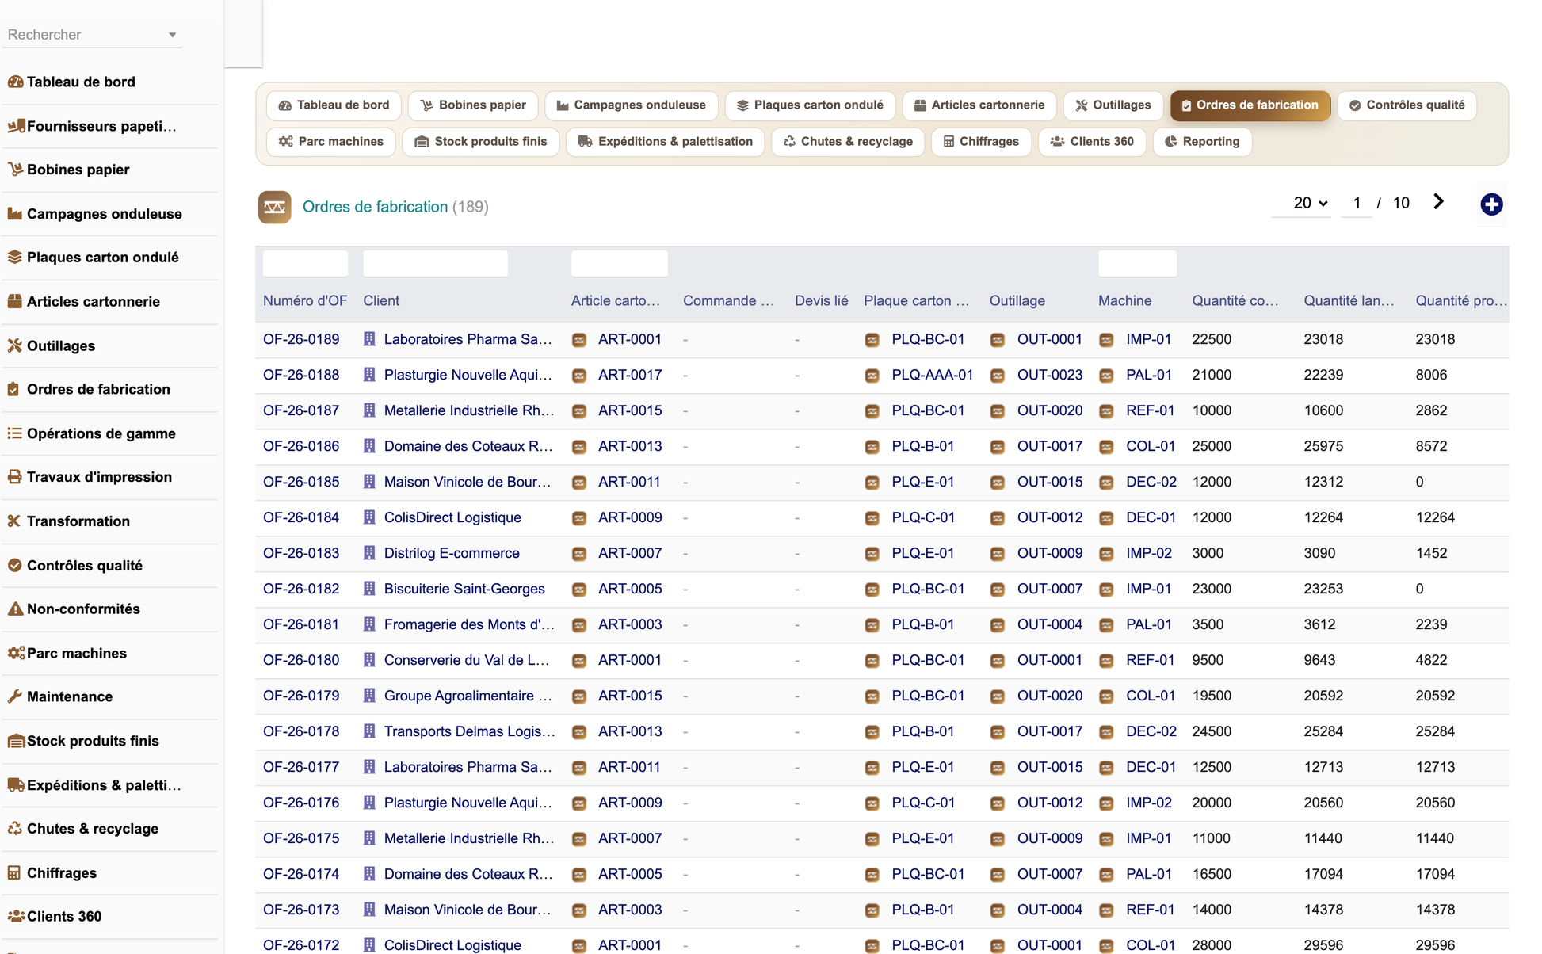Click the Ordres de fabrication (189) title
This screenshot has height=954, width=1542.
[395, 207]
